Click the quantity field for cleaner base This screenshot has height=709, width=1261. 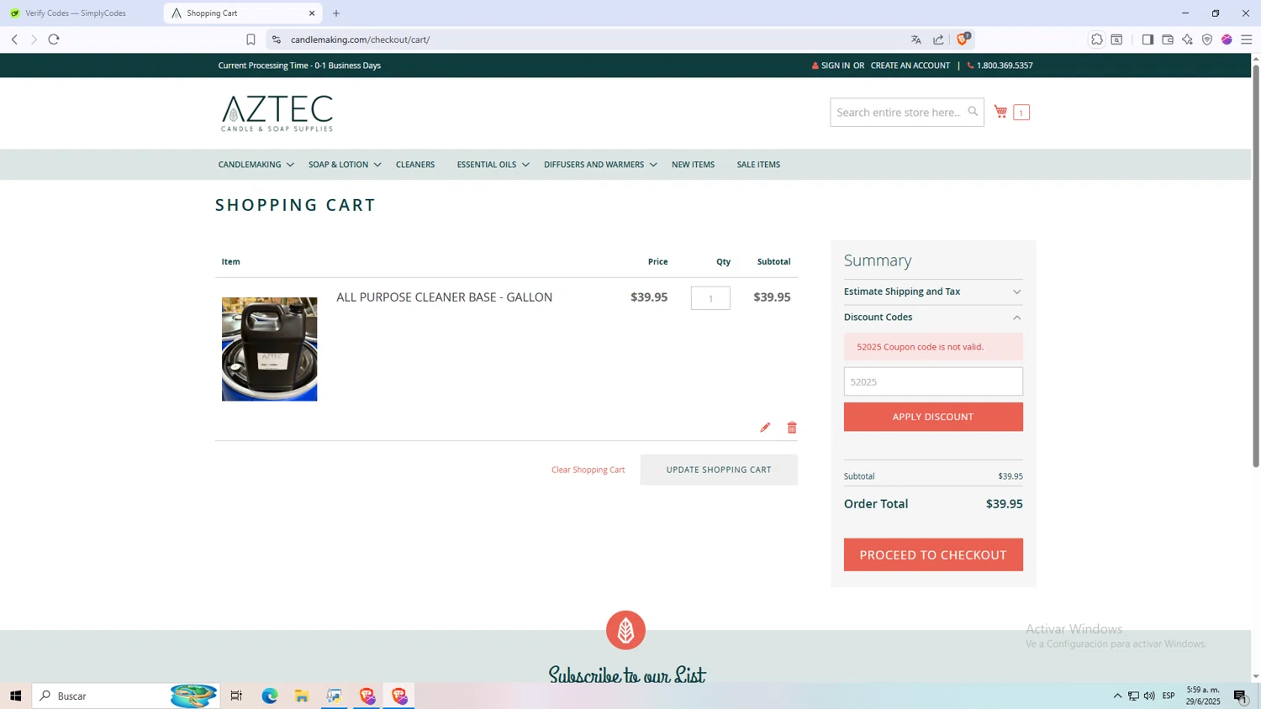pyautogui.click(x=710, y=298)
